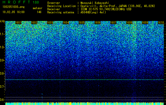
Task: Click the observer name Masayuki Kobayashi
Action: pos(95,3)
